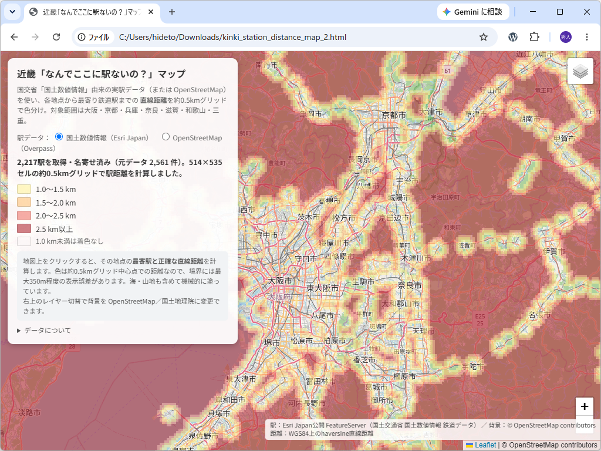Go forward with the forward arrow

(x=35, y=37)
